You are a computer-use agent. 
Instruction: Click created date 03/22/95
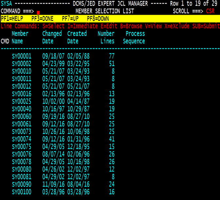[79, 64]
